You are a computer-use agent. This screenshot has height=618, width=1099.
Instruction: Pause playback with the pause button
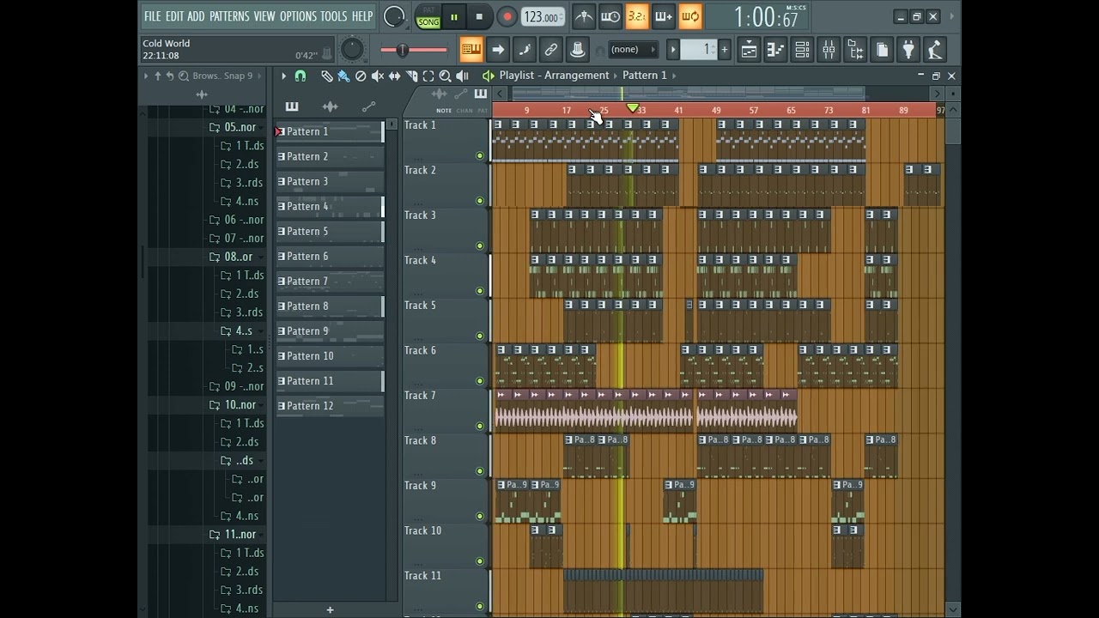click(454, 16)
